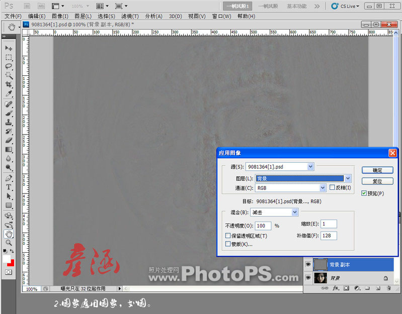
Task: Open the 源(S) source dropdown
Action: pyautogui.click(x=280, y=167)
